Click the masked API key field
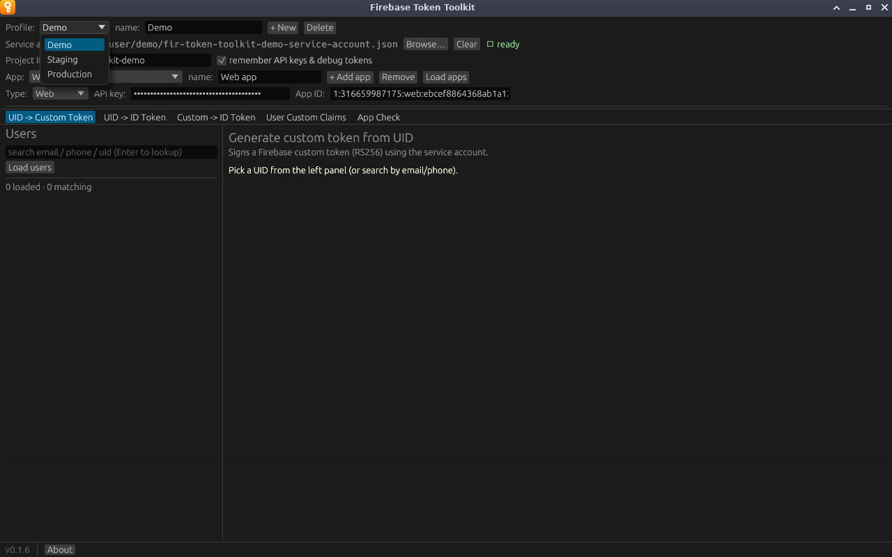Screen dimensions: 892x557 pos(210,94)
